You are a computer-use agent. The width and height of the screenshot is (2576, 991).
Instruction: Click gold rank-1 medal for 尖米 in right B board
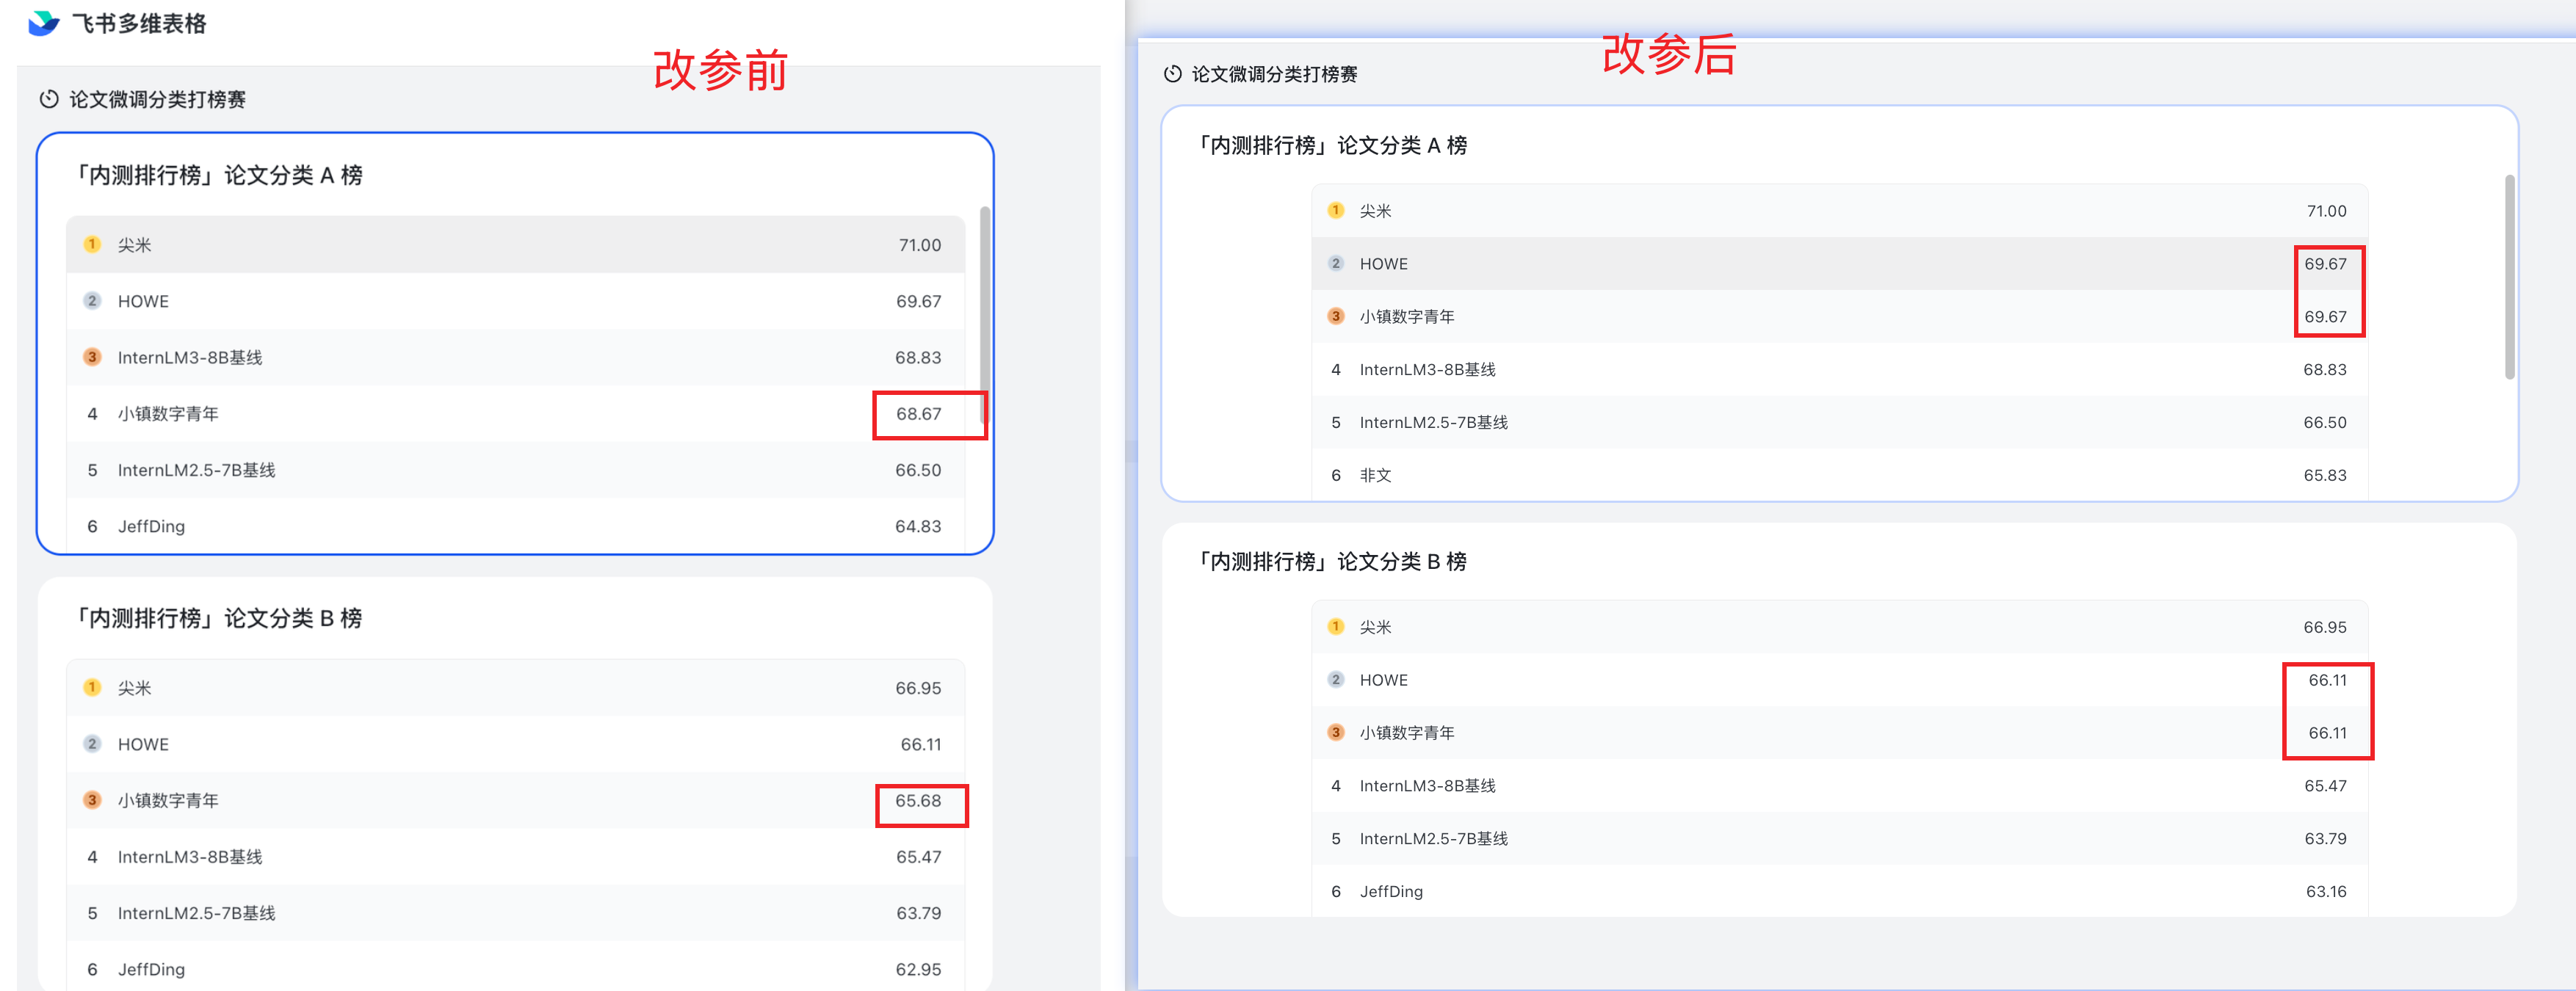point(1335,626)
